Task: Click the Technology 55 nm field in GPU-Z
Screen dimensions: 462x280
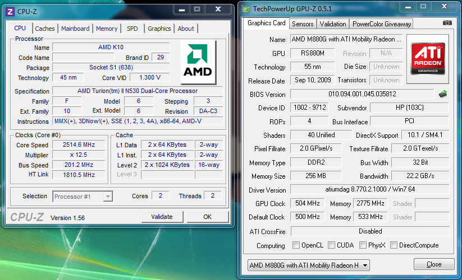Action: [312, 67]
